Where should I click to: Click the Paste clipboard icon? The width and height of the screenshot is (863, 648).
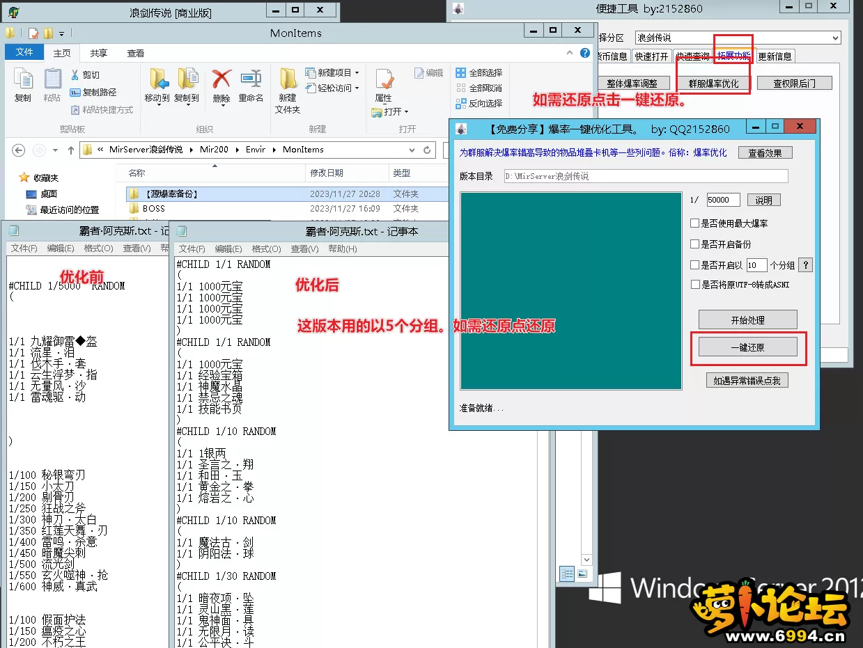point(52,79)
